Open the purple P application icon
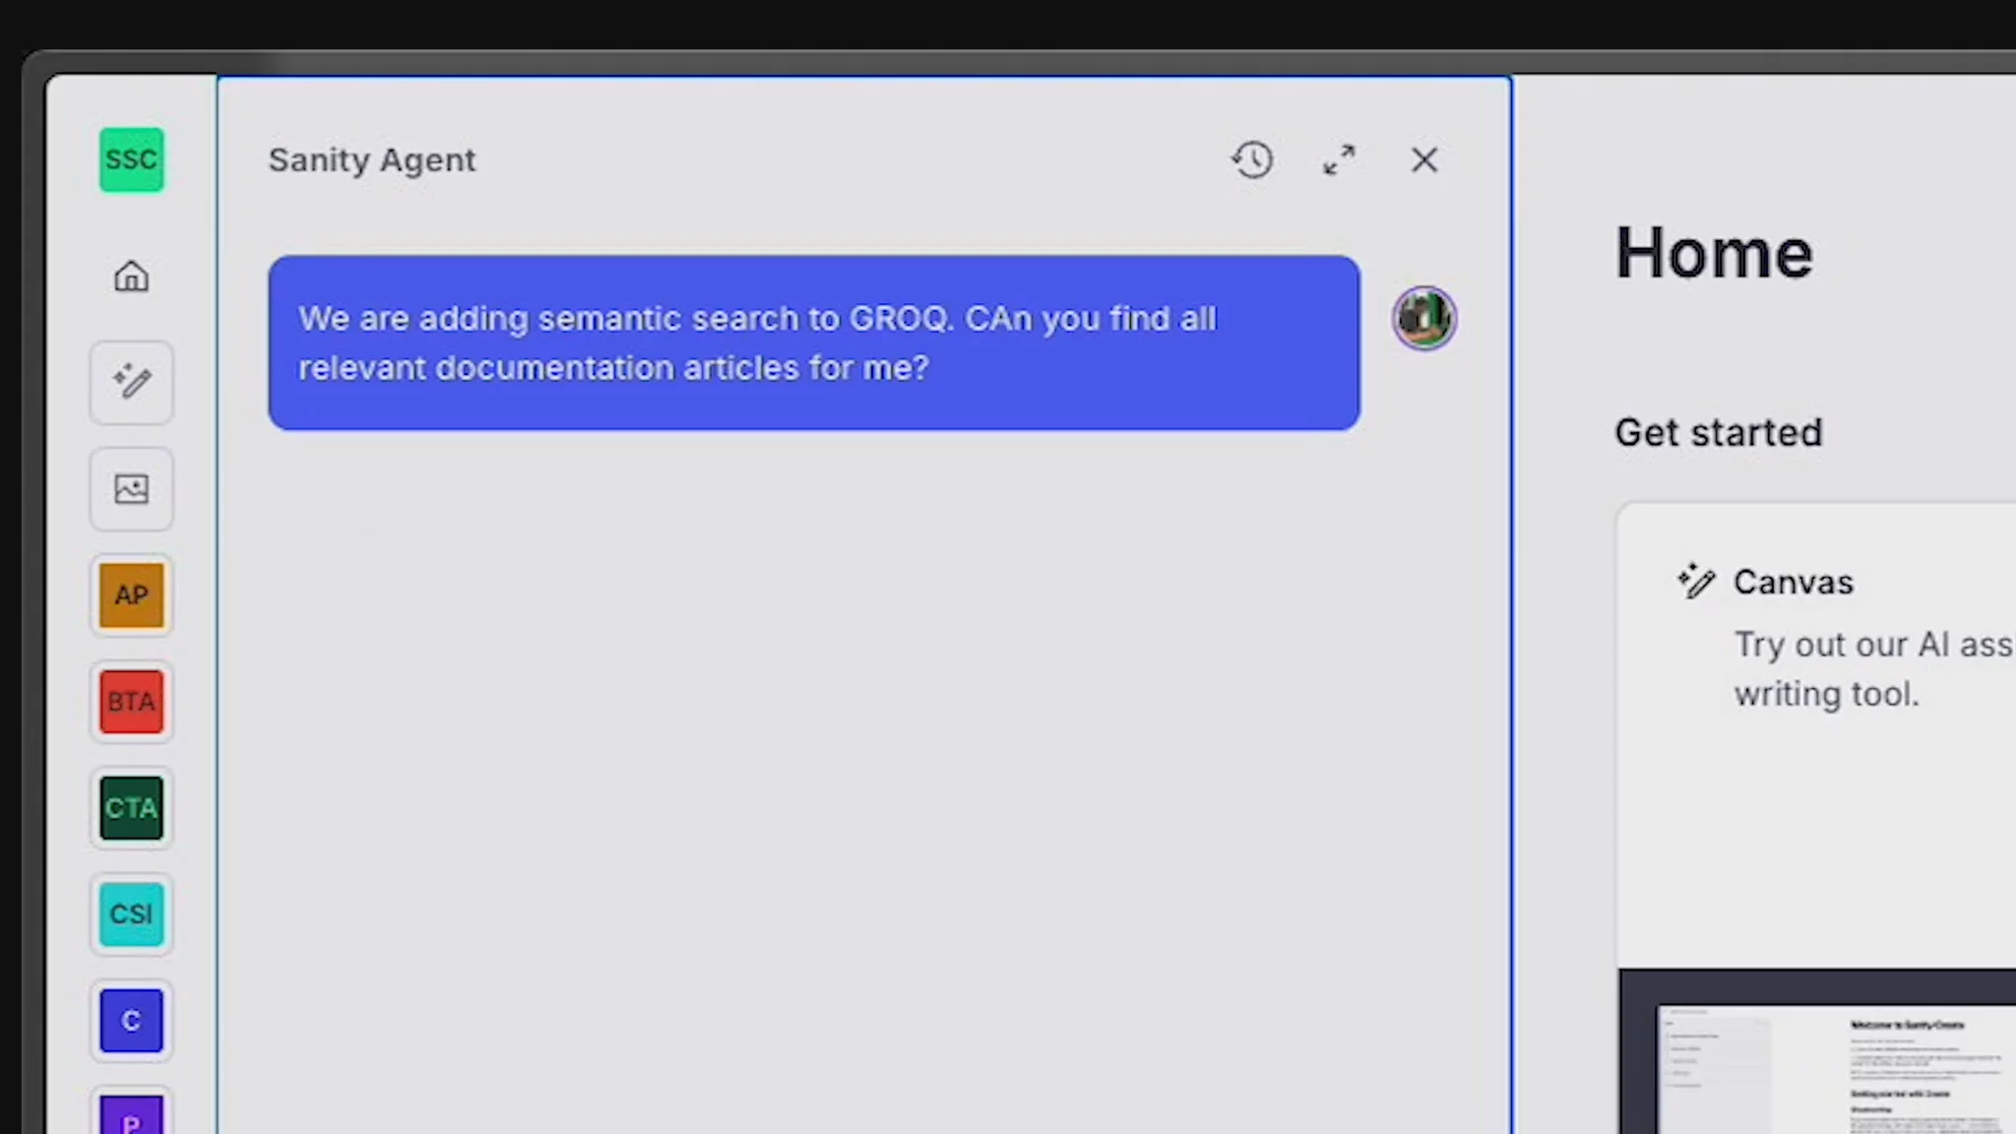The height and width of the screenshot is (1134, 2016). point(131,1112)
